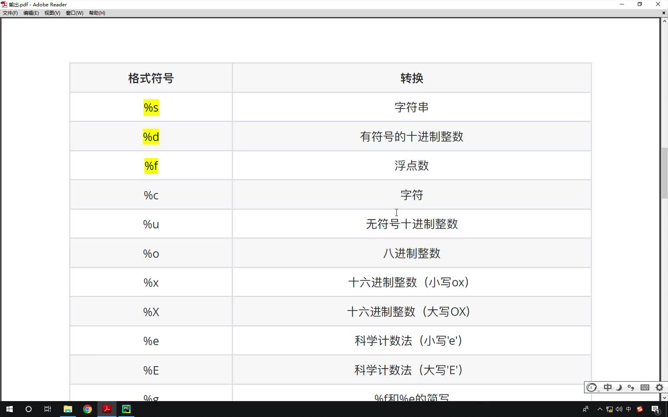This screenshot has width=668, height=417.
Task: Click the highlighted %f cell
Action: coord(151,166)
